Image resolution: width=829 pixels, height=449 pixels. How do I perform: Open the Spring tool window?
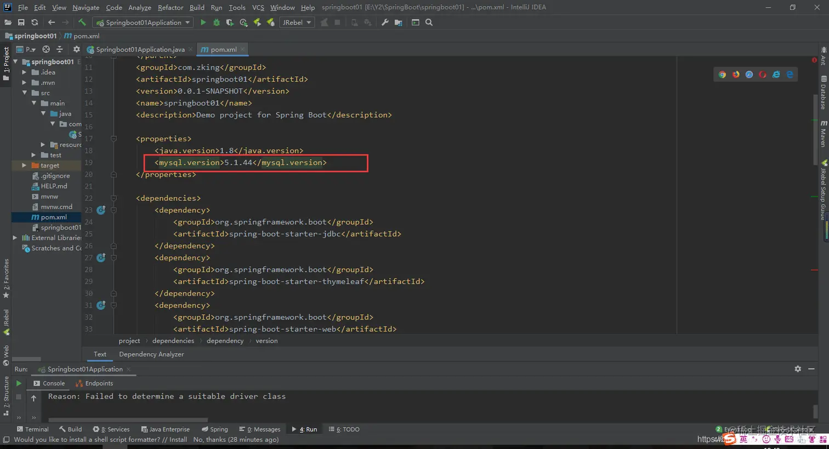[x=214, y=429]
